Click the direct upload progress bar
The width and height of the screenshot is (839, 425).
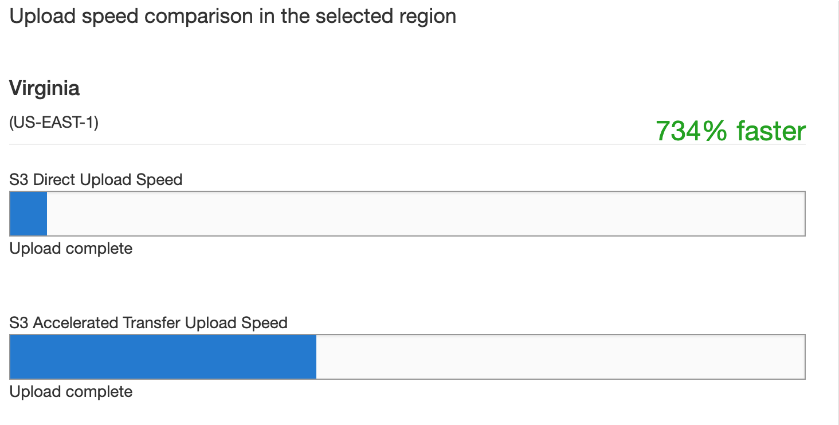407,214
